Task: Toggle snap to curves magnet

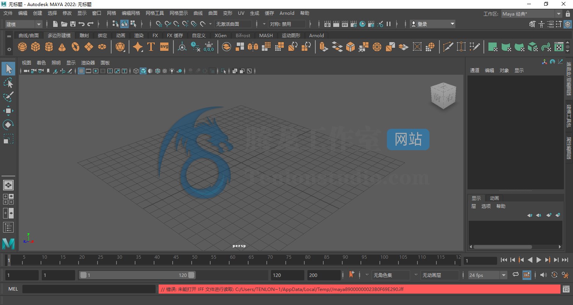Action: tap(168, 24)
